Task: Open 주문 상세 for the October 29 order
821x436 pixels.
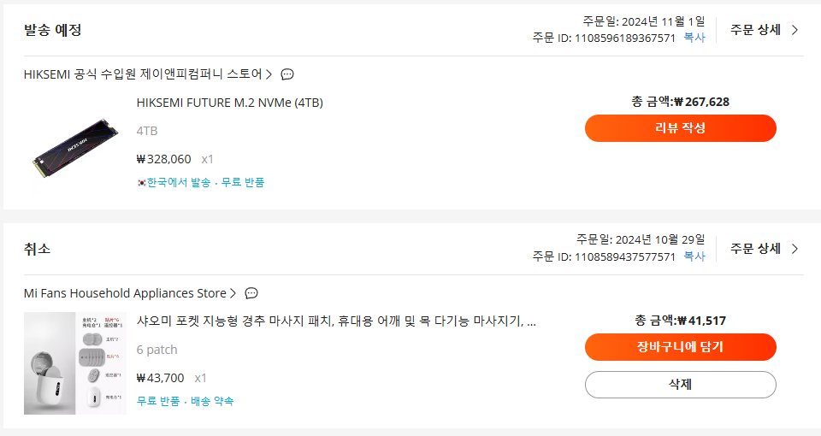Action: click(x=765, y=249)
